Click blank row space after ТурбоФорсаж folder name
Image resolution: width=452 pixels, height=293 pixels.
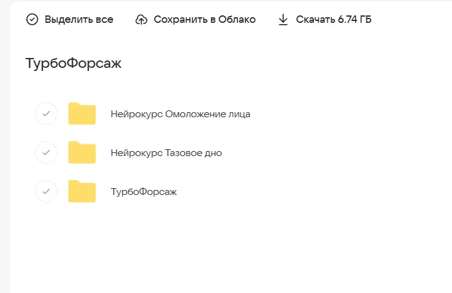(311, 191)
